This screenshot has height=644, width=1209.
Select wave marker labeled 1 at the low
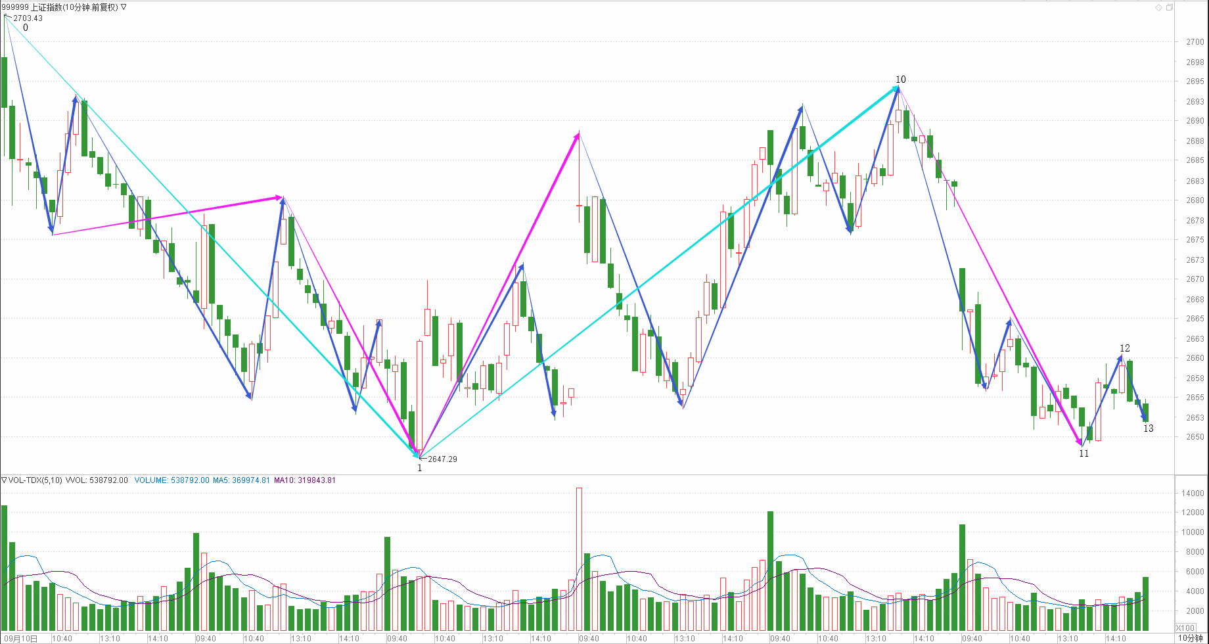click(x=420, y=468)
